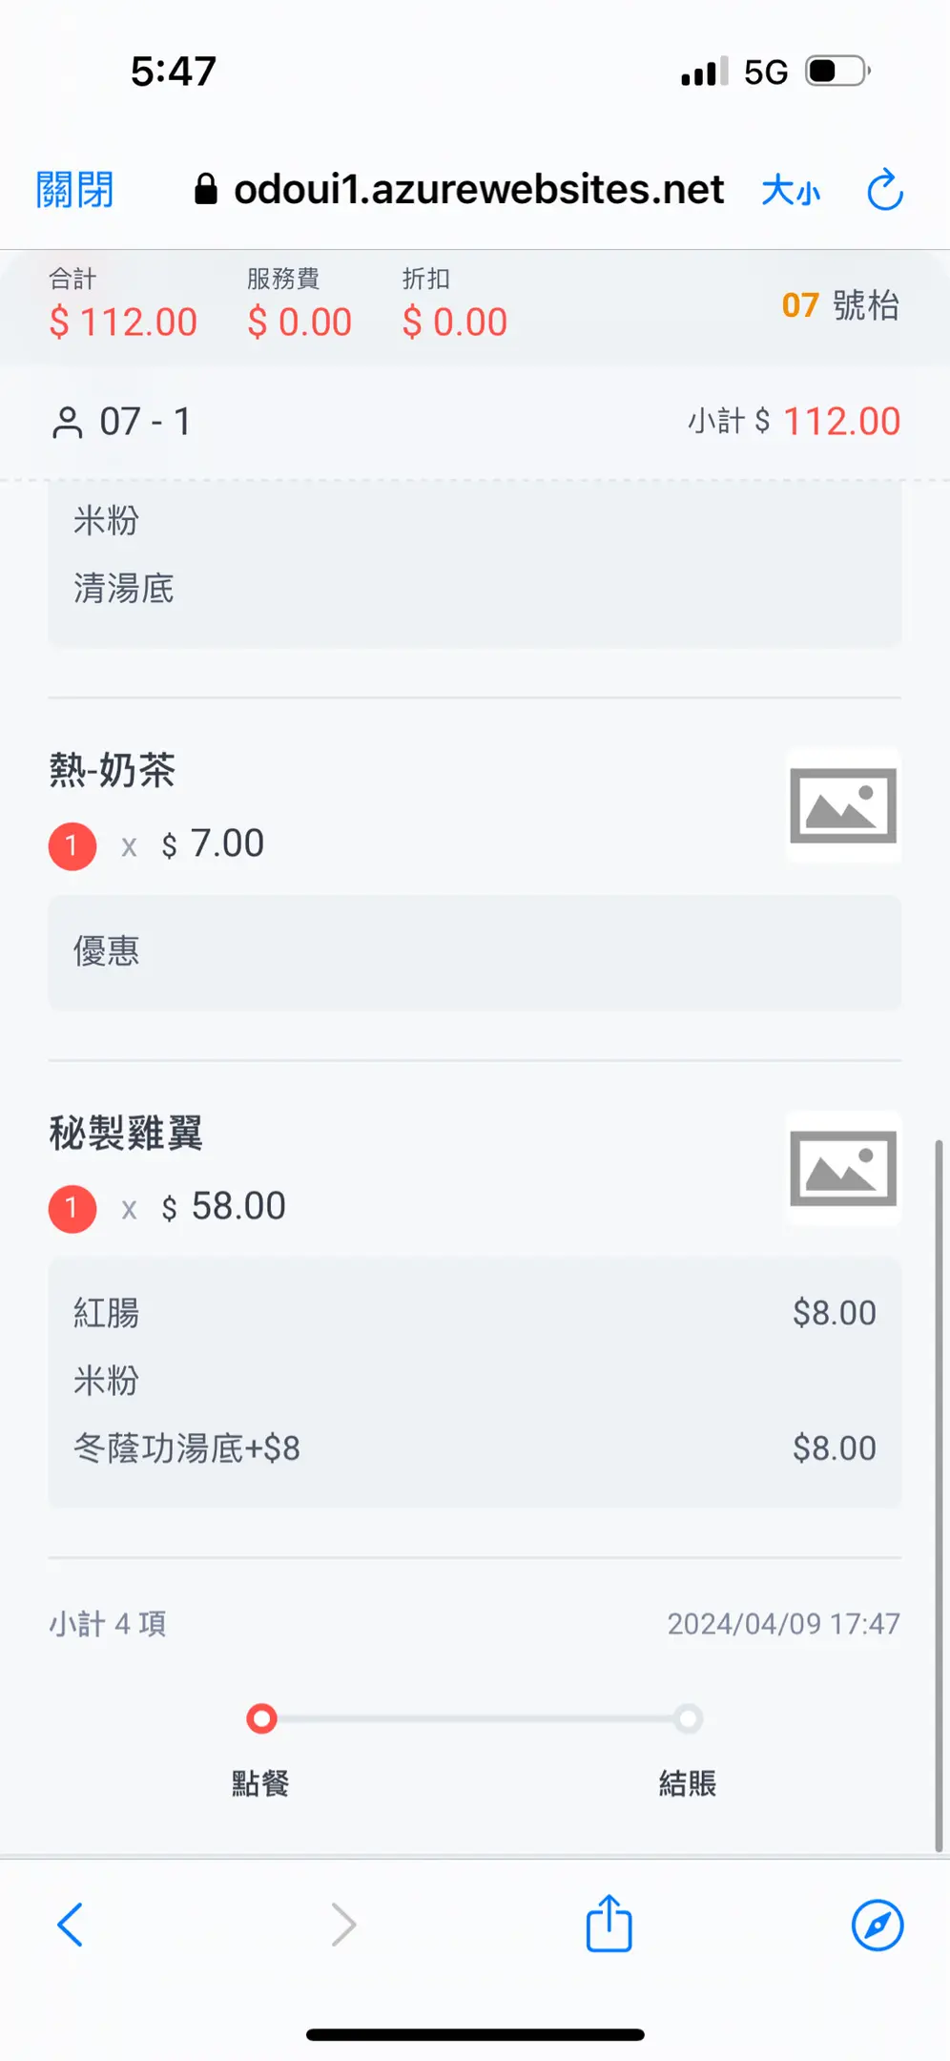Image resolution: width=950 pixels, height=2061 pixels.
Task: Click the page scrollbar on the right edge
Action: coord(939,1488)
